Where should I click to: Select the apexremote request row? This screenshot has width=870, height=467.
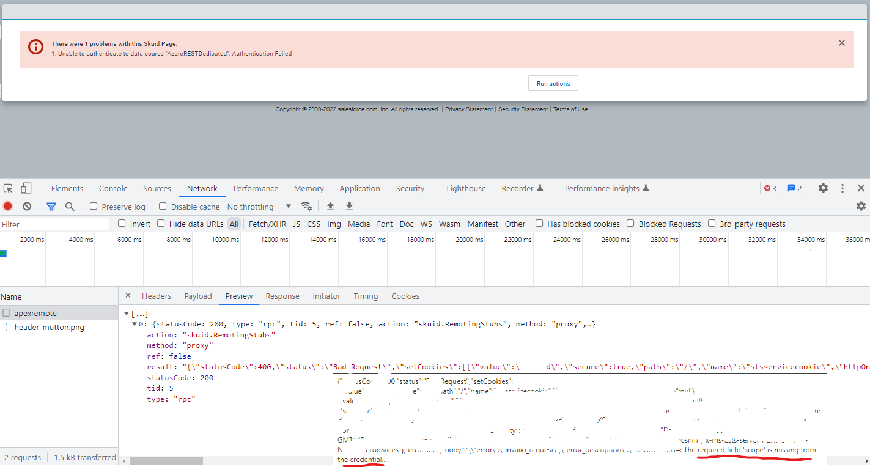pyautogui.click(x=59, y=313)
